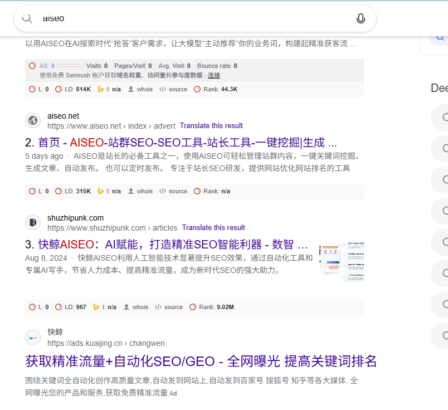
Task: Click the microphone icon in the search bar
Action: click(x=361, y=18)
